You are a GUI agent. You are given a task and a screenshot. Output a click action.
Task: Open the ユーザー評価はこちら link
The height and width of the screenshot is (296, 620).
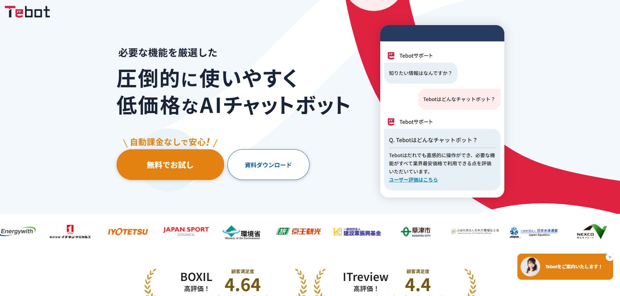[x=413, y=180]
